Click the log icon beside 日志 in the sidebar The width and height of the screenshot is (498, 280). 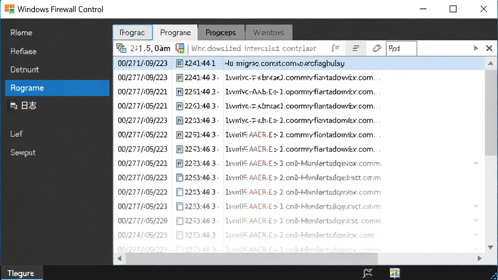[x=13, y=105]
